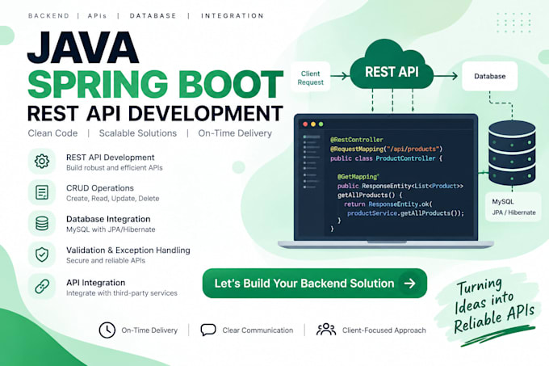This screenshot has width=549, height=366.
Task: Click the Scalable Solutions tagline
Action: (x=137, y=133)
